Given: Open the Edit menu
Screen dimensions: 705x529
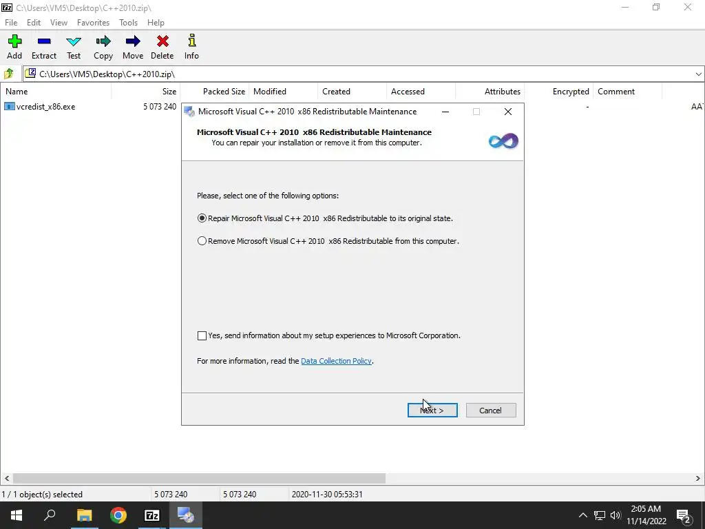Looking at the screenshot, I should coord(34,23).
